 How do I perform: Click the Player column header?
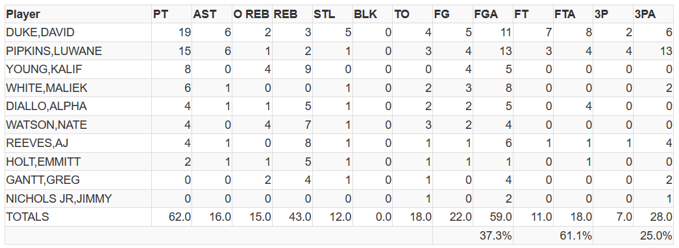[x=23, y=14]
